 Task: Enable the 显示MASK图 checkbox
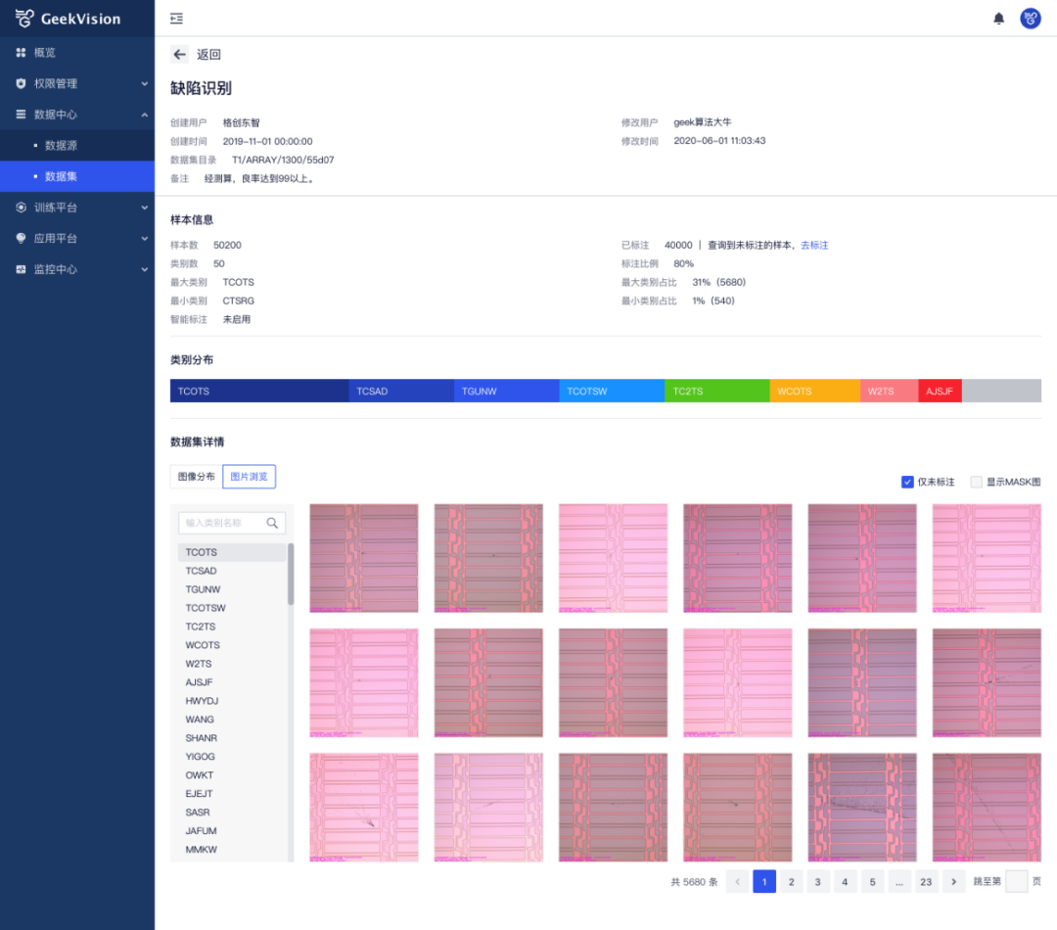976,482
